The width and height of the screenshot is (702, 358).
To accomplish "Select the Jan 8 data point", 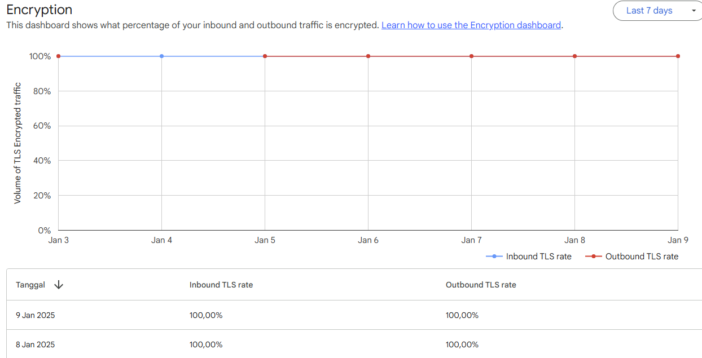I will (x=575, y=56).
